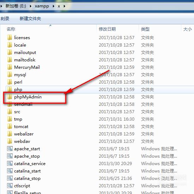Navigate to xampp breadcrumb segment
Screen dimensions: 194x194
(x=42, y=6)
